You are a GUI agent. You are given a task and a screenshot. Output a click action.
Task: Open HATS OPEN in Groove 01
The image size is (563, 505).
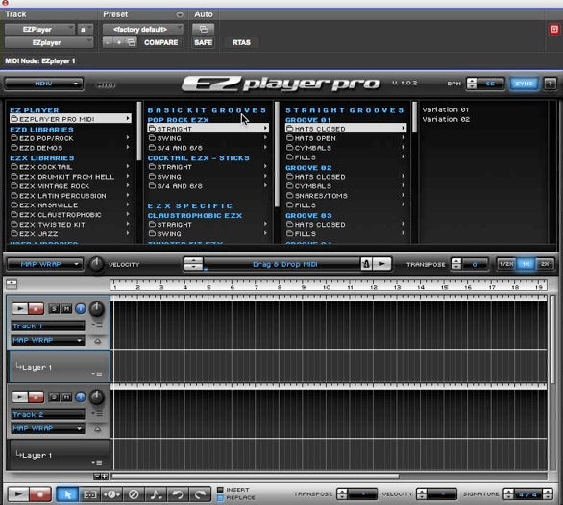pyautogui.click(x=346, y=138)
